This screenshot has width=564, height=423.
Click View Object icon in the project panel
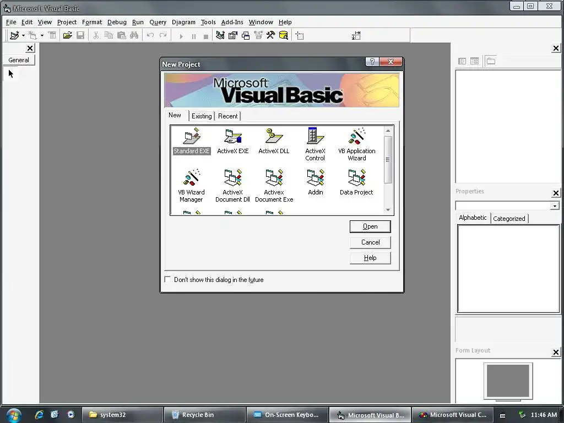coord(474,61)
